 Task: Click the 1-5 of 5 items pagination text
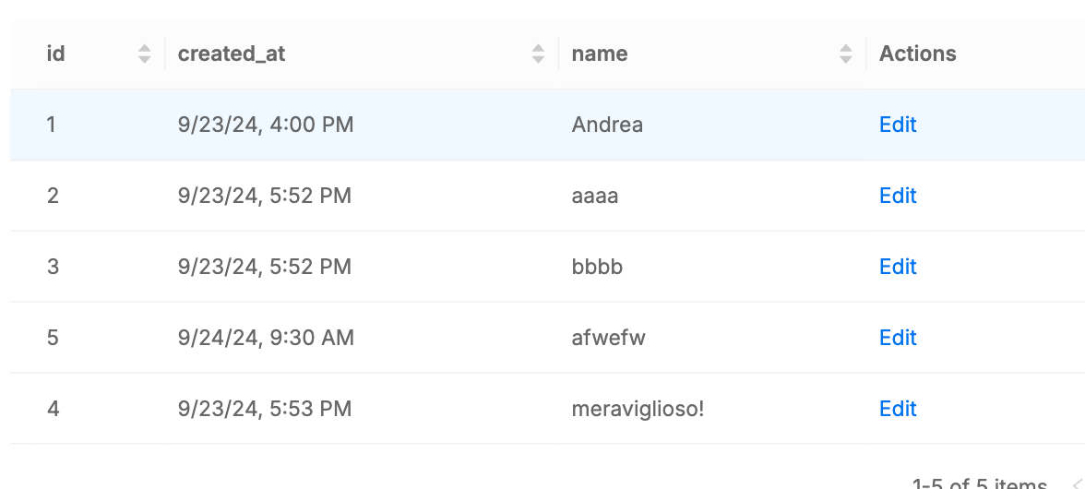pos(978,483)
